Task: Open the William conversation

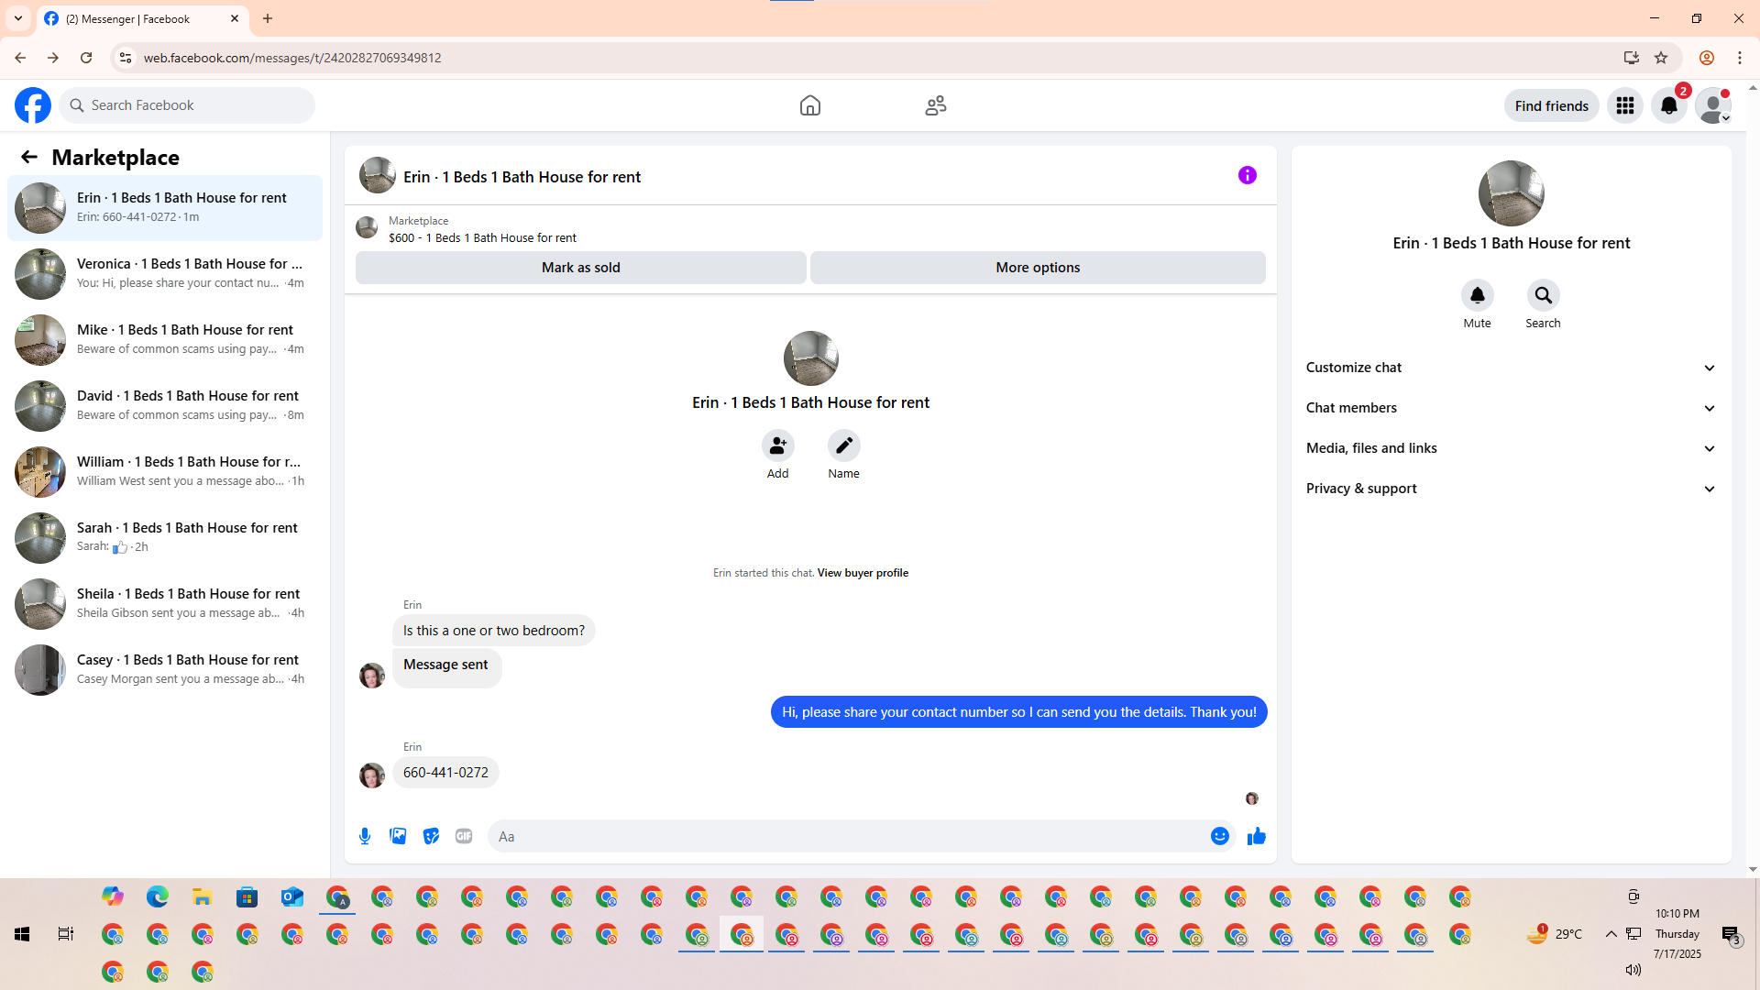Action: pyautogui.click(x=165, y=472)
